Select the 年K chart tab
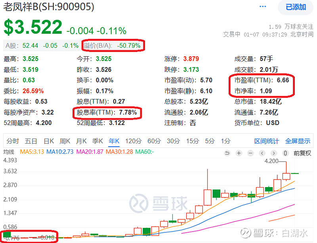317x243 pixels. point(114,141)
